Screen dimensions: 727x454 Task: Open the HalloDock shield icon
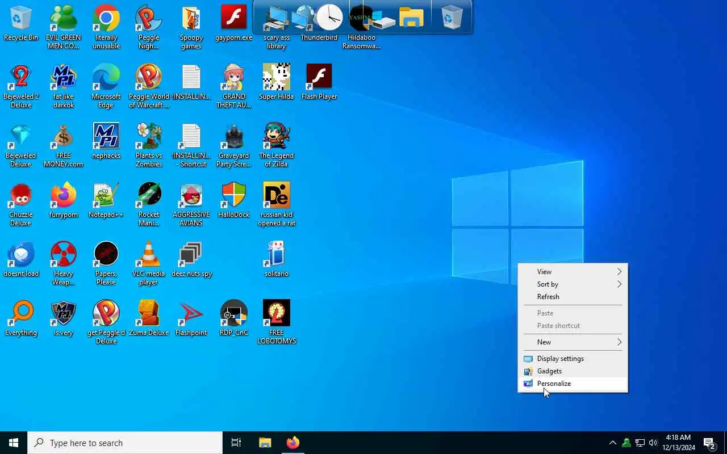click(x=234, y=200)
